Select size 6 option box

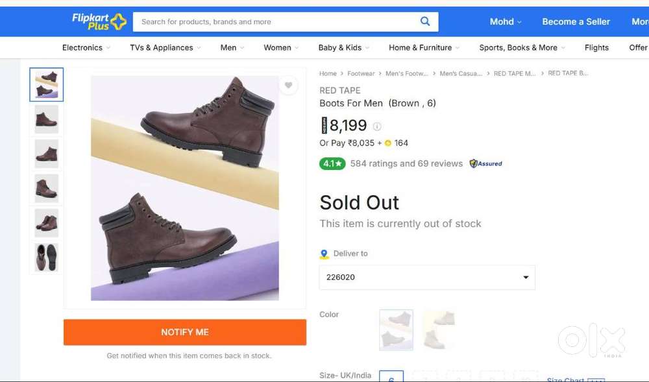[391, 377]
